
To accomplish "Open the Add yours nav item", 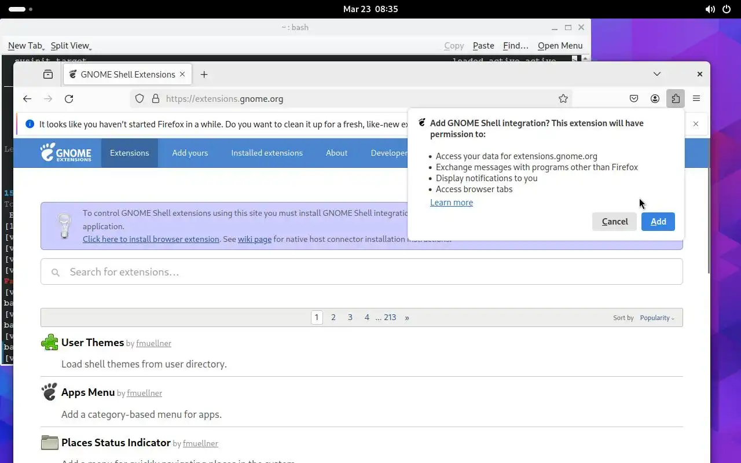I will tap(190, 153).
